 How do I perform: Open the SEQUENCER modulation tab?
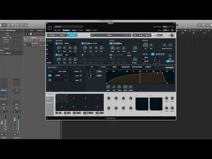point(125,67)
